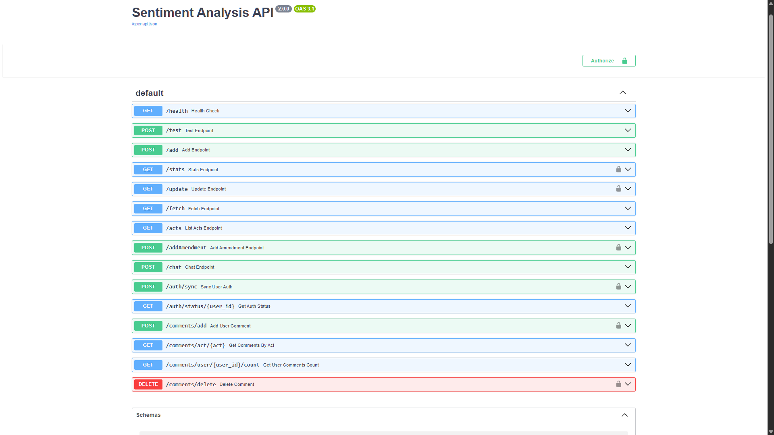Click the POST badge on /test endpoint
This screenshot has width=774, height=435.
tap(148, 130)
